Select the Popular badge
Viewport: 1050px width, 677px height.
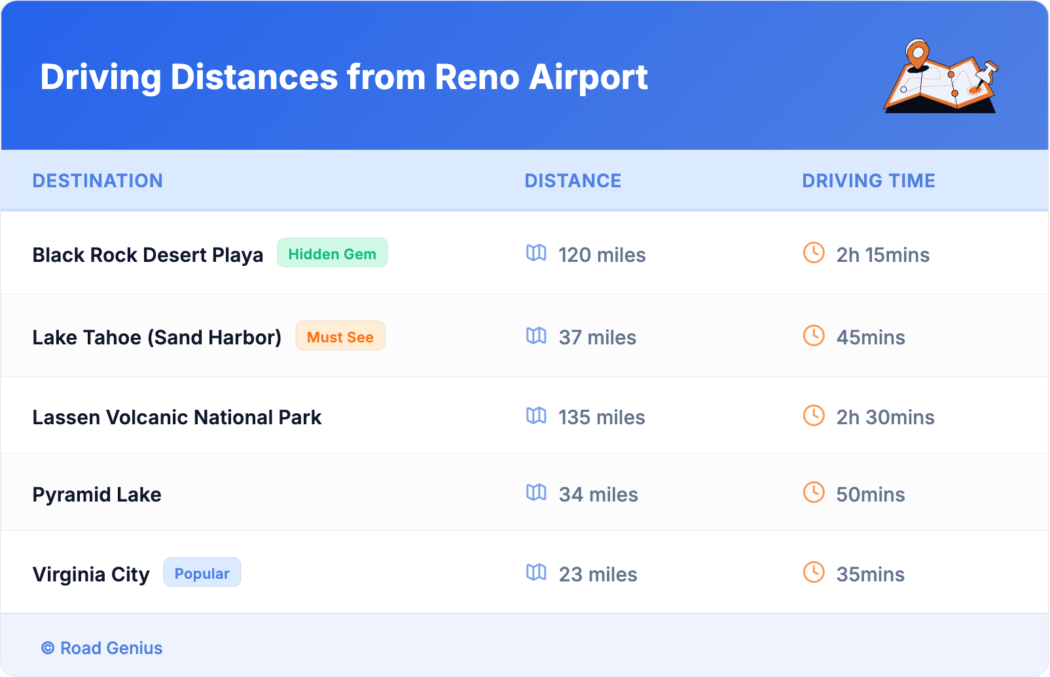[x=202, y=573]
